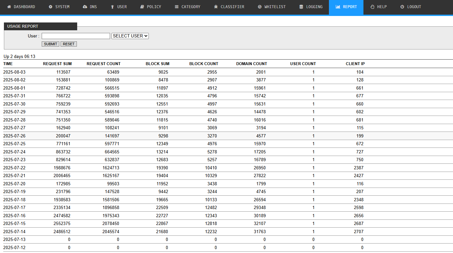
Task: Click the gear icon beside System
Action: 50,7
